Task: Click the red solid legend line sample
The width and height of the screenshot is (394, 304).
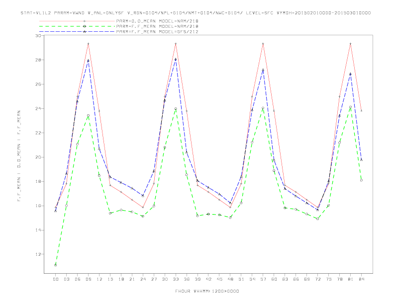Action: tap(77, 21)
